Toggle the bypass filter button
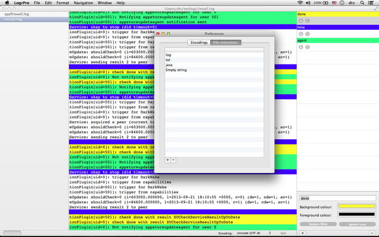Screen dimensions: 379x237 tap(318, 224)
